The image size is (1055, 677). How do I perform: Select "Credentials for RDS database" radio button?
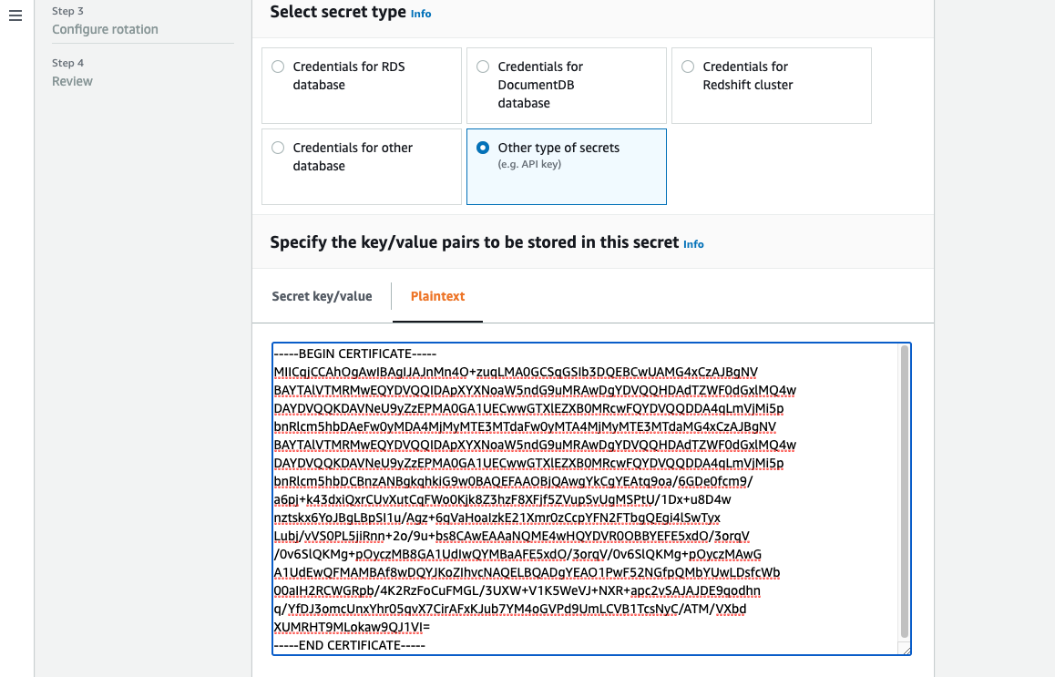[277, 66]
